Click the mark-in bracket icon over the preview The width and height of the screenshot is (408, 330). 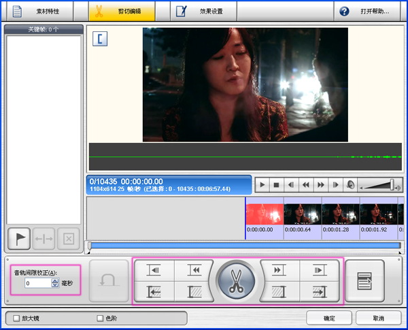pos(100,39)
